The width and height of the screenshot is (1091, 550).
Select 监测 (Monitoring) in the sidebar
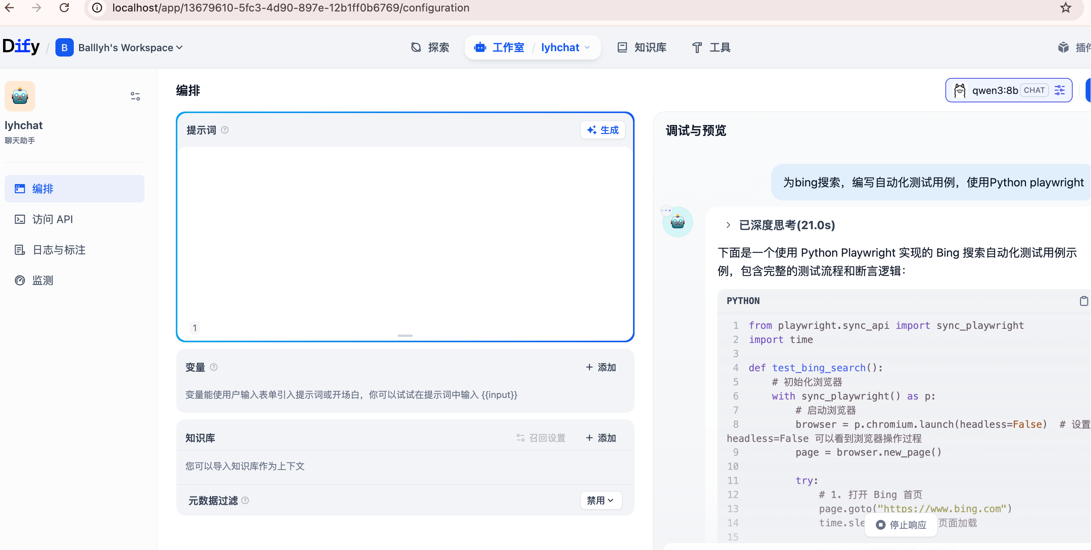coord(42,280)
